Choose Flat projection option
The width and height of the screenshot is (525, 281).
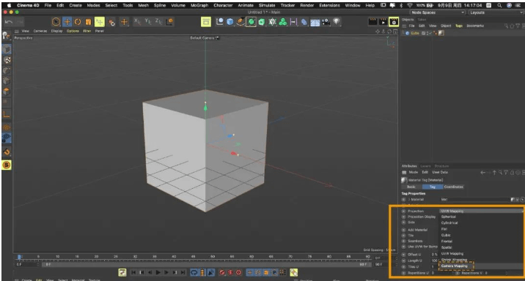444,229
